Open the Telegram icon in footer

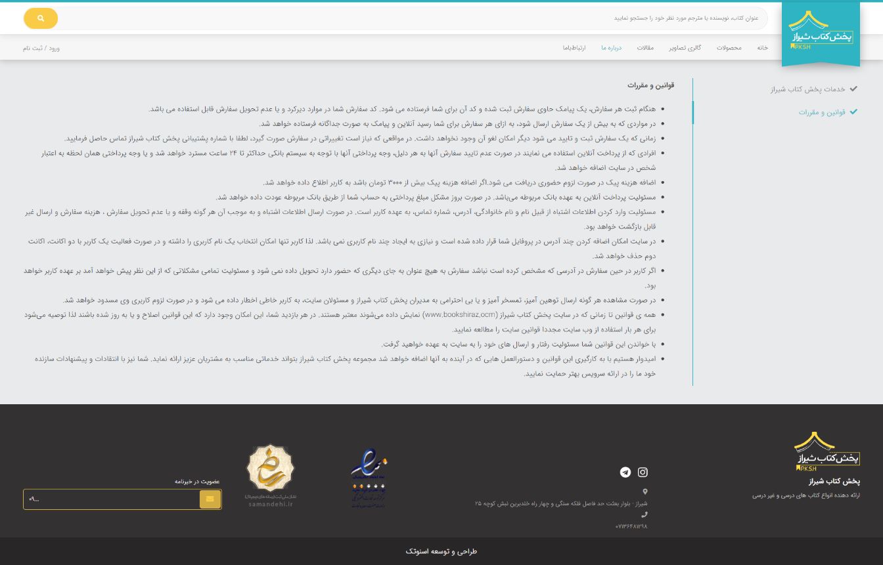tap(625, 472)
